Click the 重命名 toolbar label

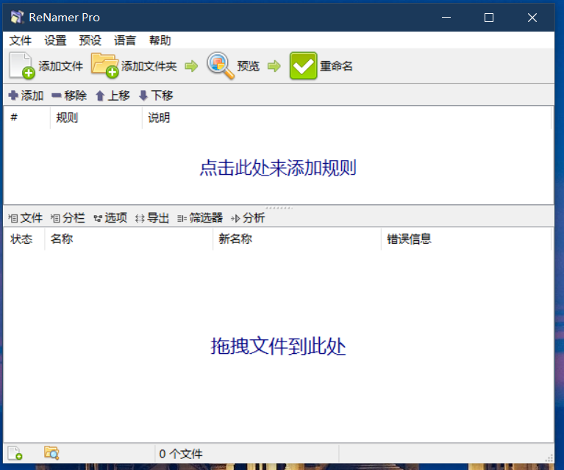click(x=336, y=66)
